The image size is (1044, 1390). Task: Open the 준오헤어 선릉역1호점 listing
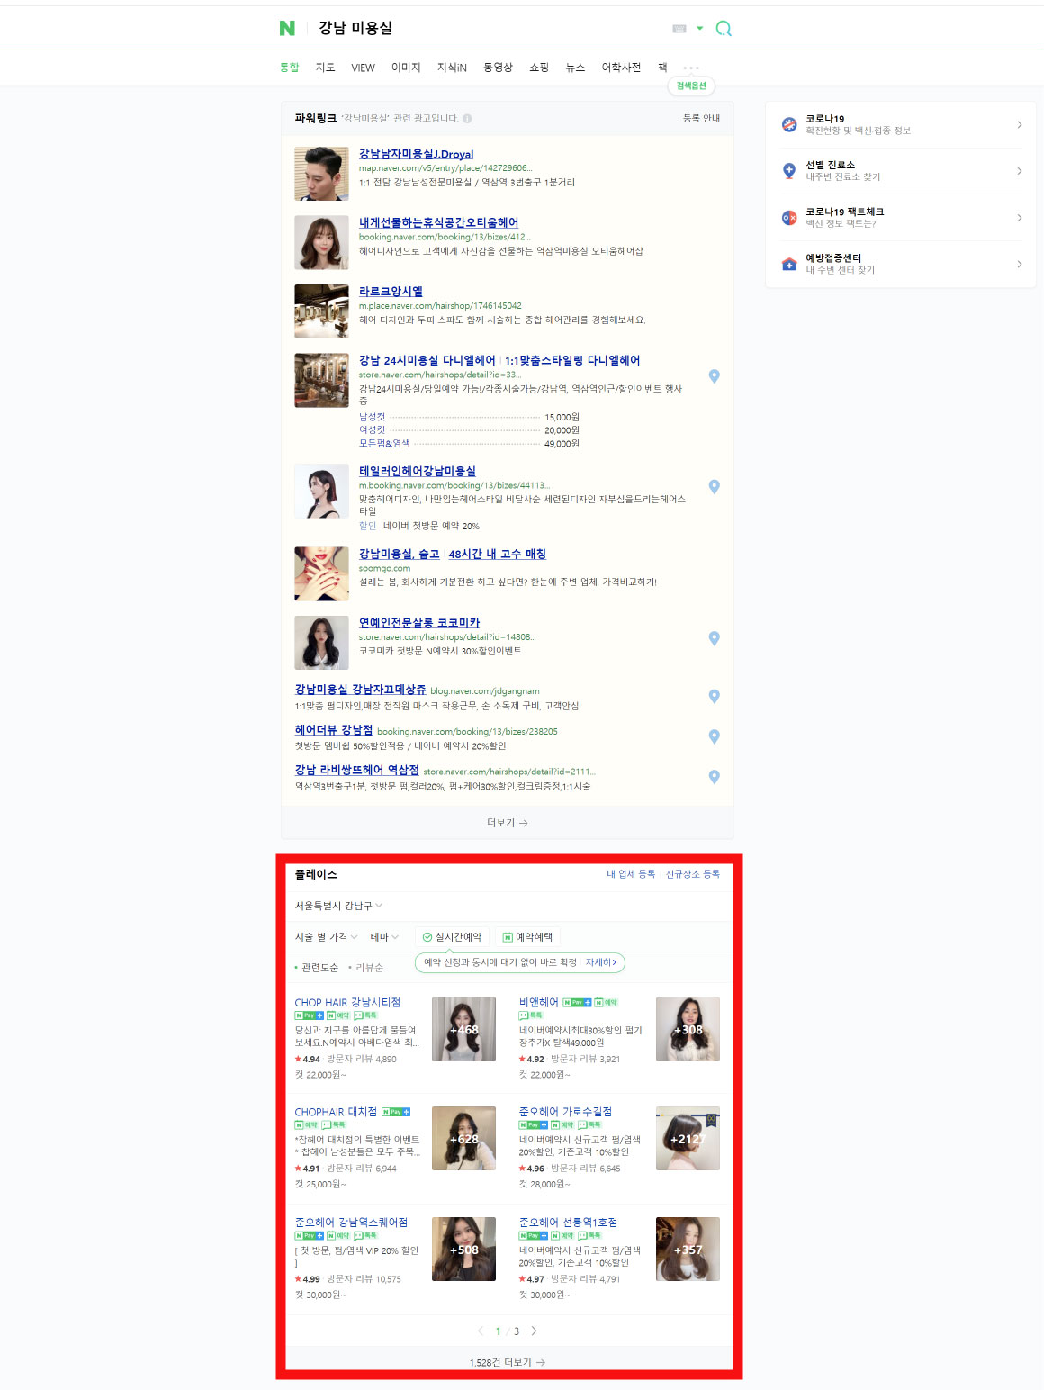(x=568, y=1223)
